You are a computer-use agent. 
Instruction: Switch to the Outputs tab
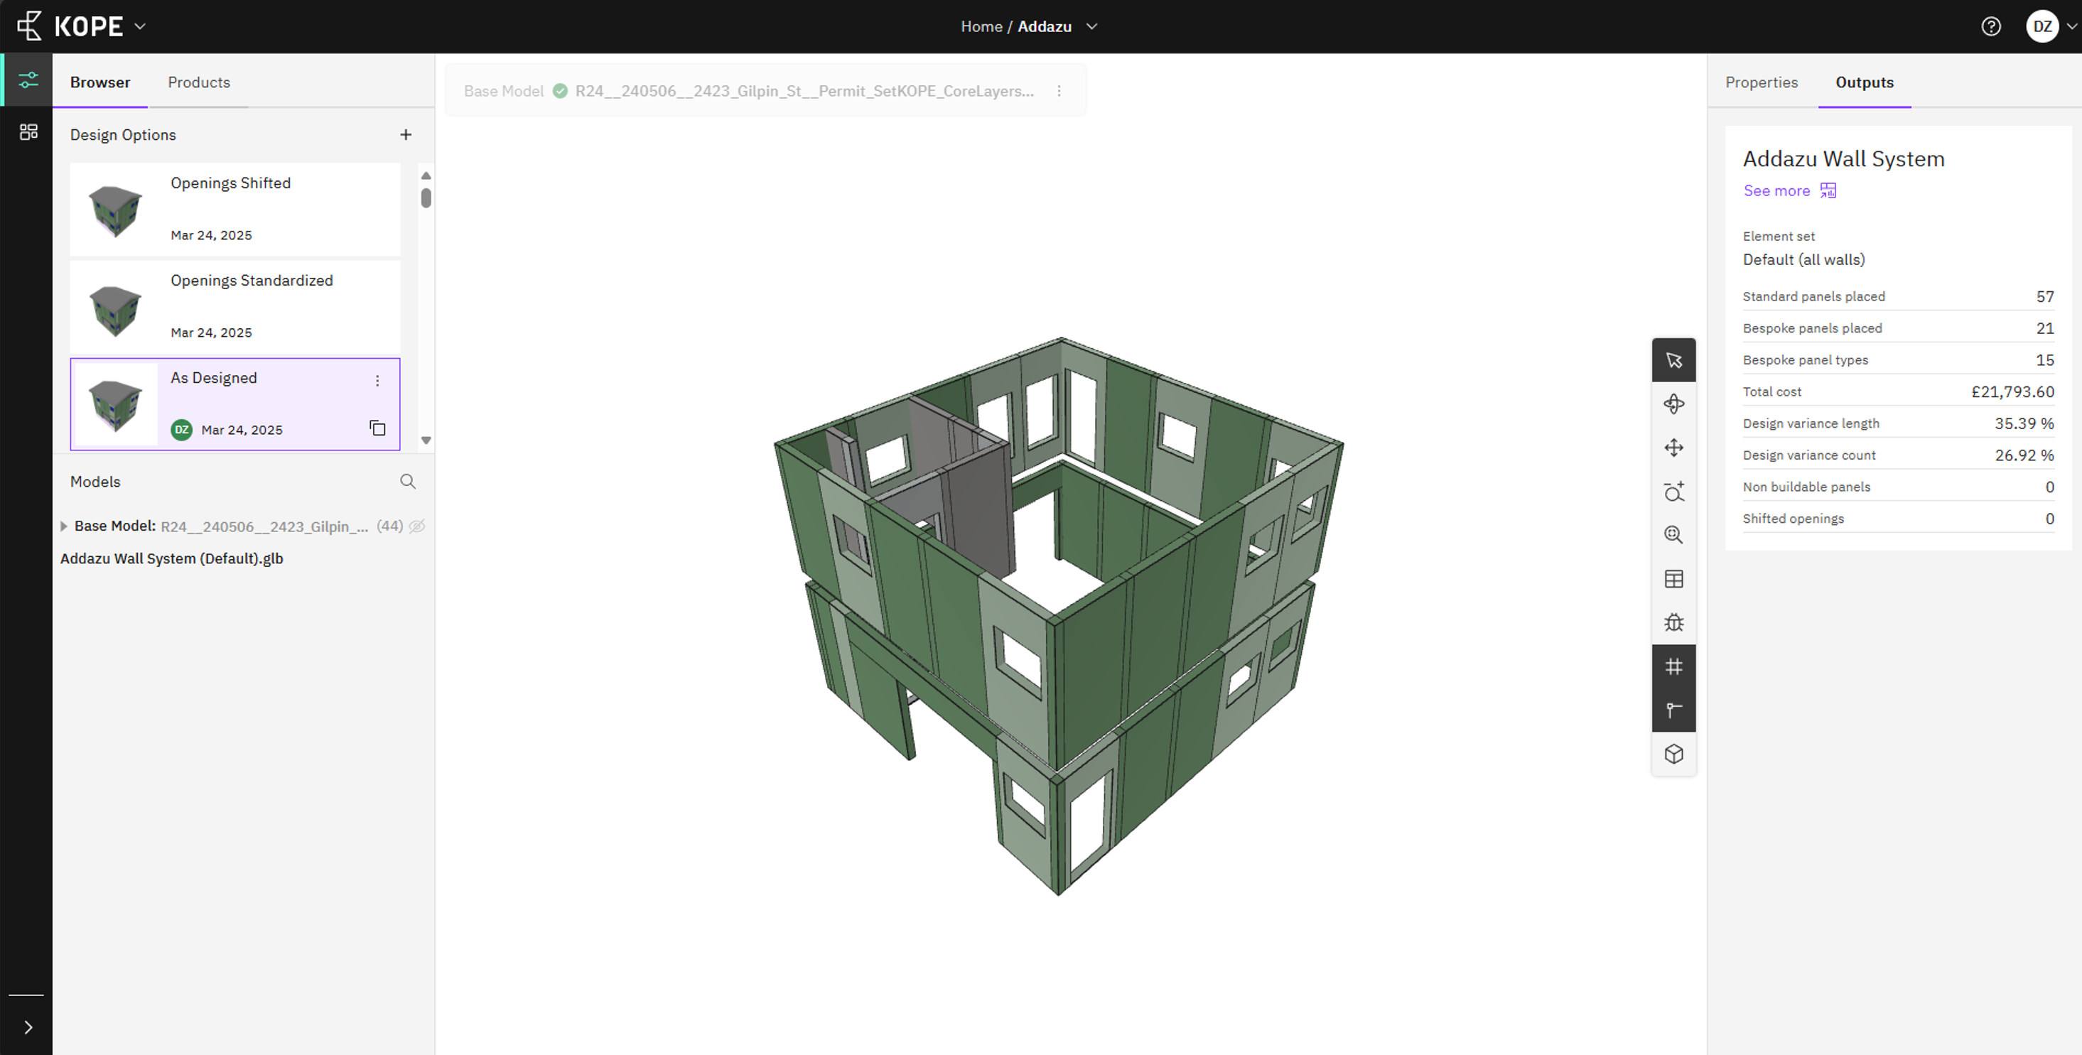click(x=1864, y=82)
